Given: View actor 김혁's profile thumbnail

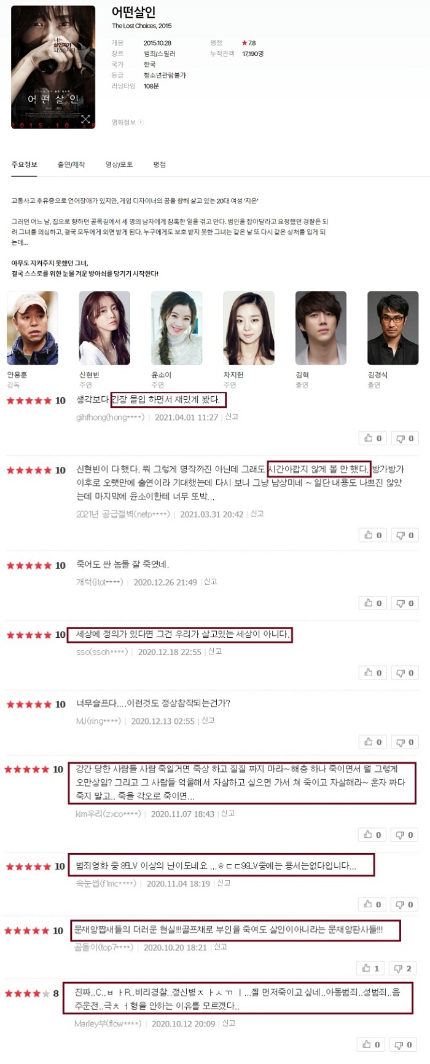Looking at the screenshot, I should coord(321,328).
